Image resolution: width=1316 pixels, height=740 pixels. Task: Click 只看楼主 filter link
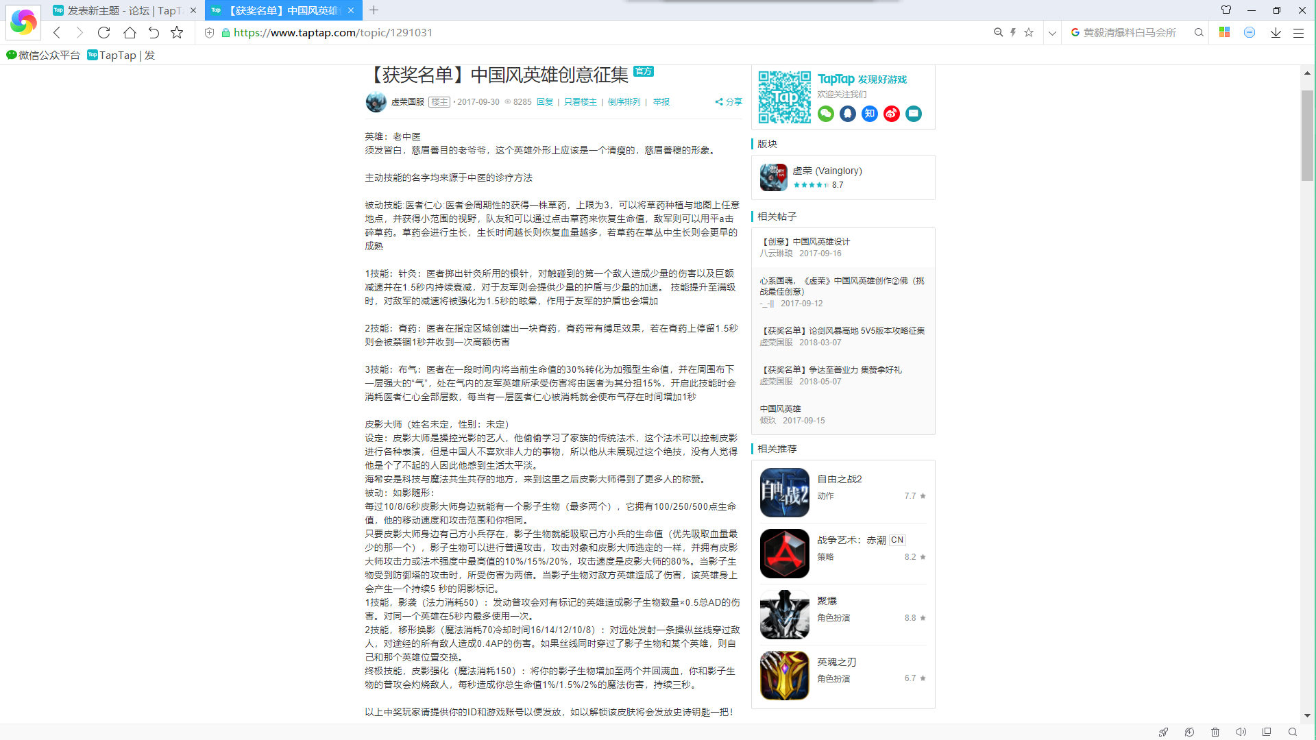pyautogui.click(x=581, y=101)
